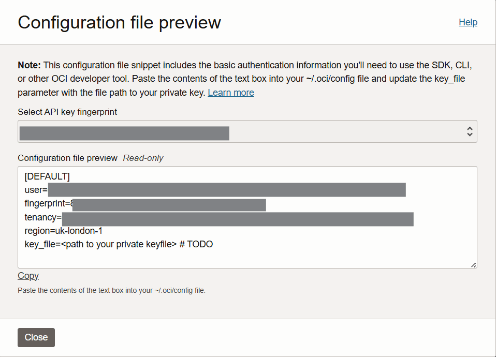
Task: Click the key_file TODO line
Action: point(119,244)
